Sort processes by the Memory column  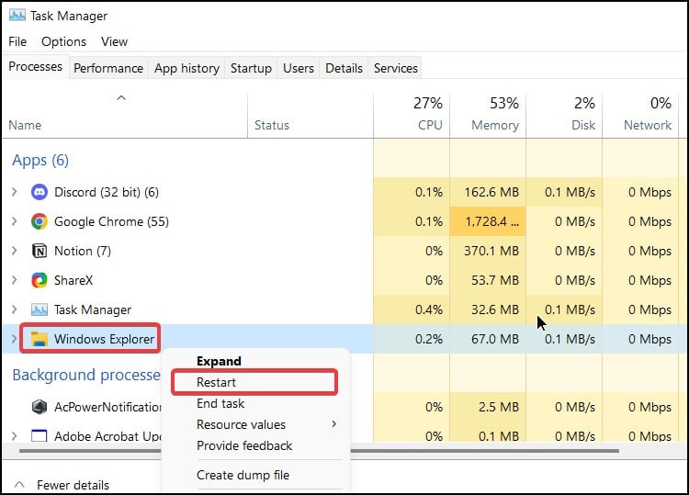488,115
